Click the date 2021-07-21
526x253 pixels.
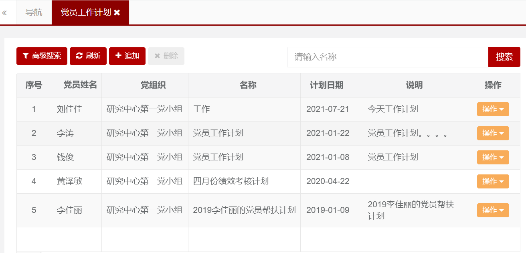point(328,109)
